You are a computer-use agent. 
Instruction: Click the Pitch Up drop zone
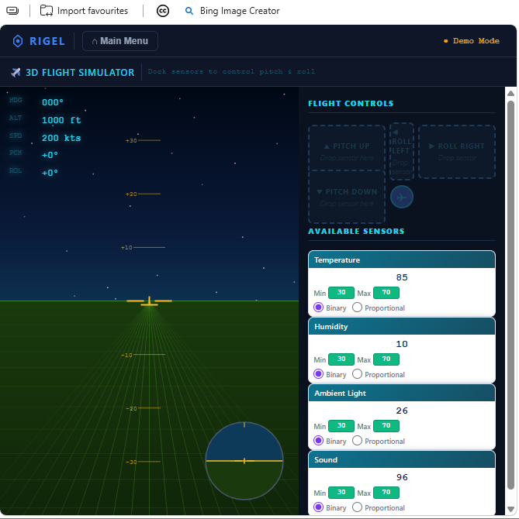tap(347, 148)
